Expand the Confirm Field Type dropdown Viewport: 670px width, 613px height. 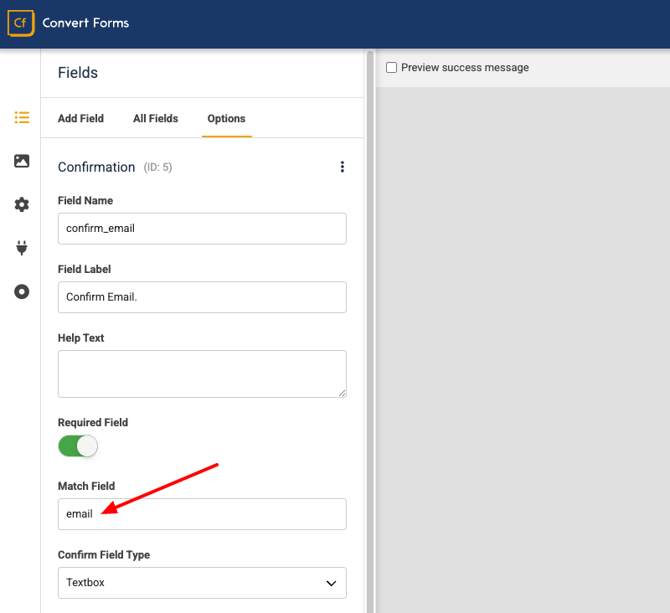coord(201,583)
